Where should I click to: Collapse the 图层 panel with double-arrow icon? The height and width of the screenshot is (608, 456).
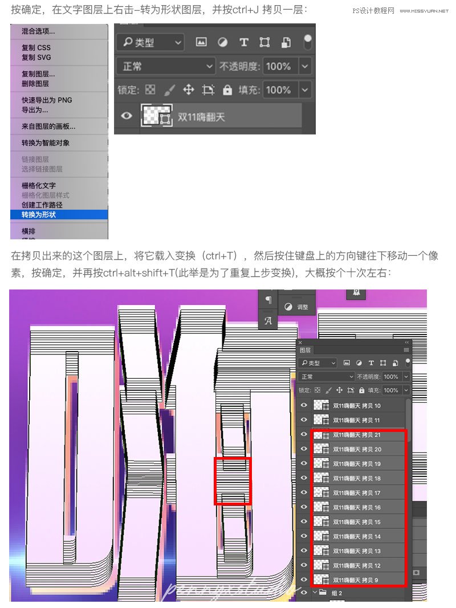point(406,342)
